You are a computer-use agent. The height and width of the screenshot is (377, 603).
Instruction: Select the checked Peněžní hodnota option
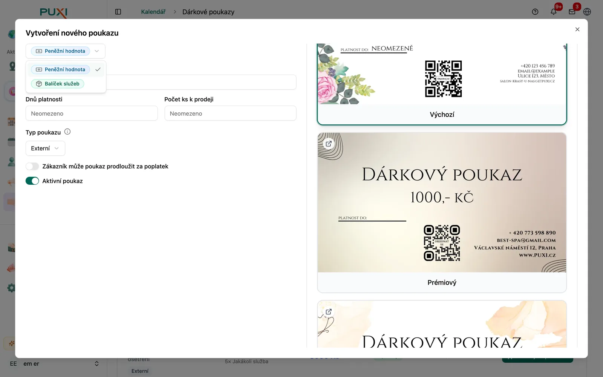[66, 69]
